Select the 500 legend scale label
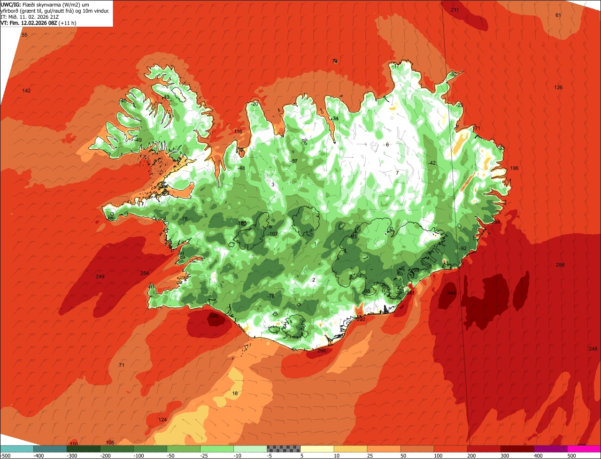This screenshot has height=459, width=601. [571, 456]
